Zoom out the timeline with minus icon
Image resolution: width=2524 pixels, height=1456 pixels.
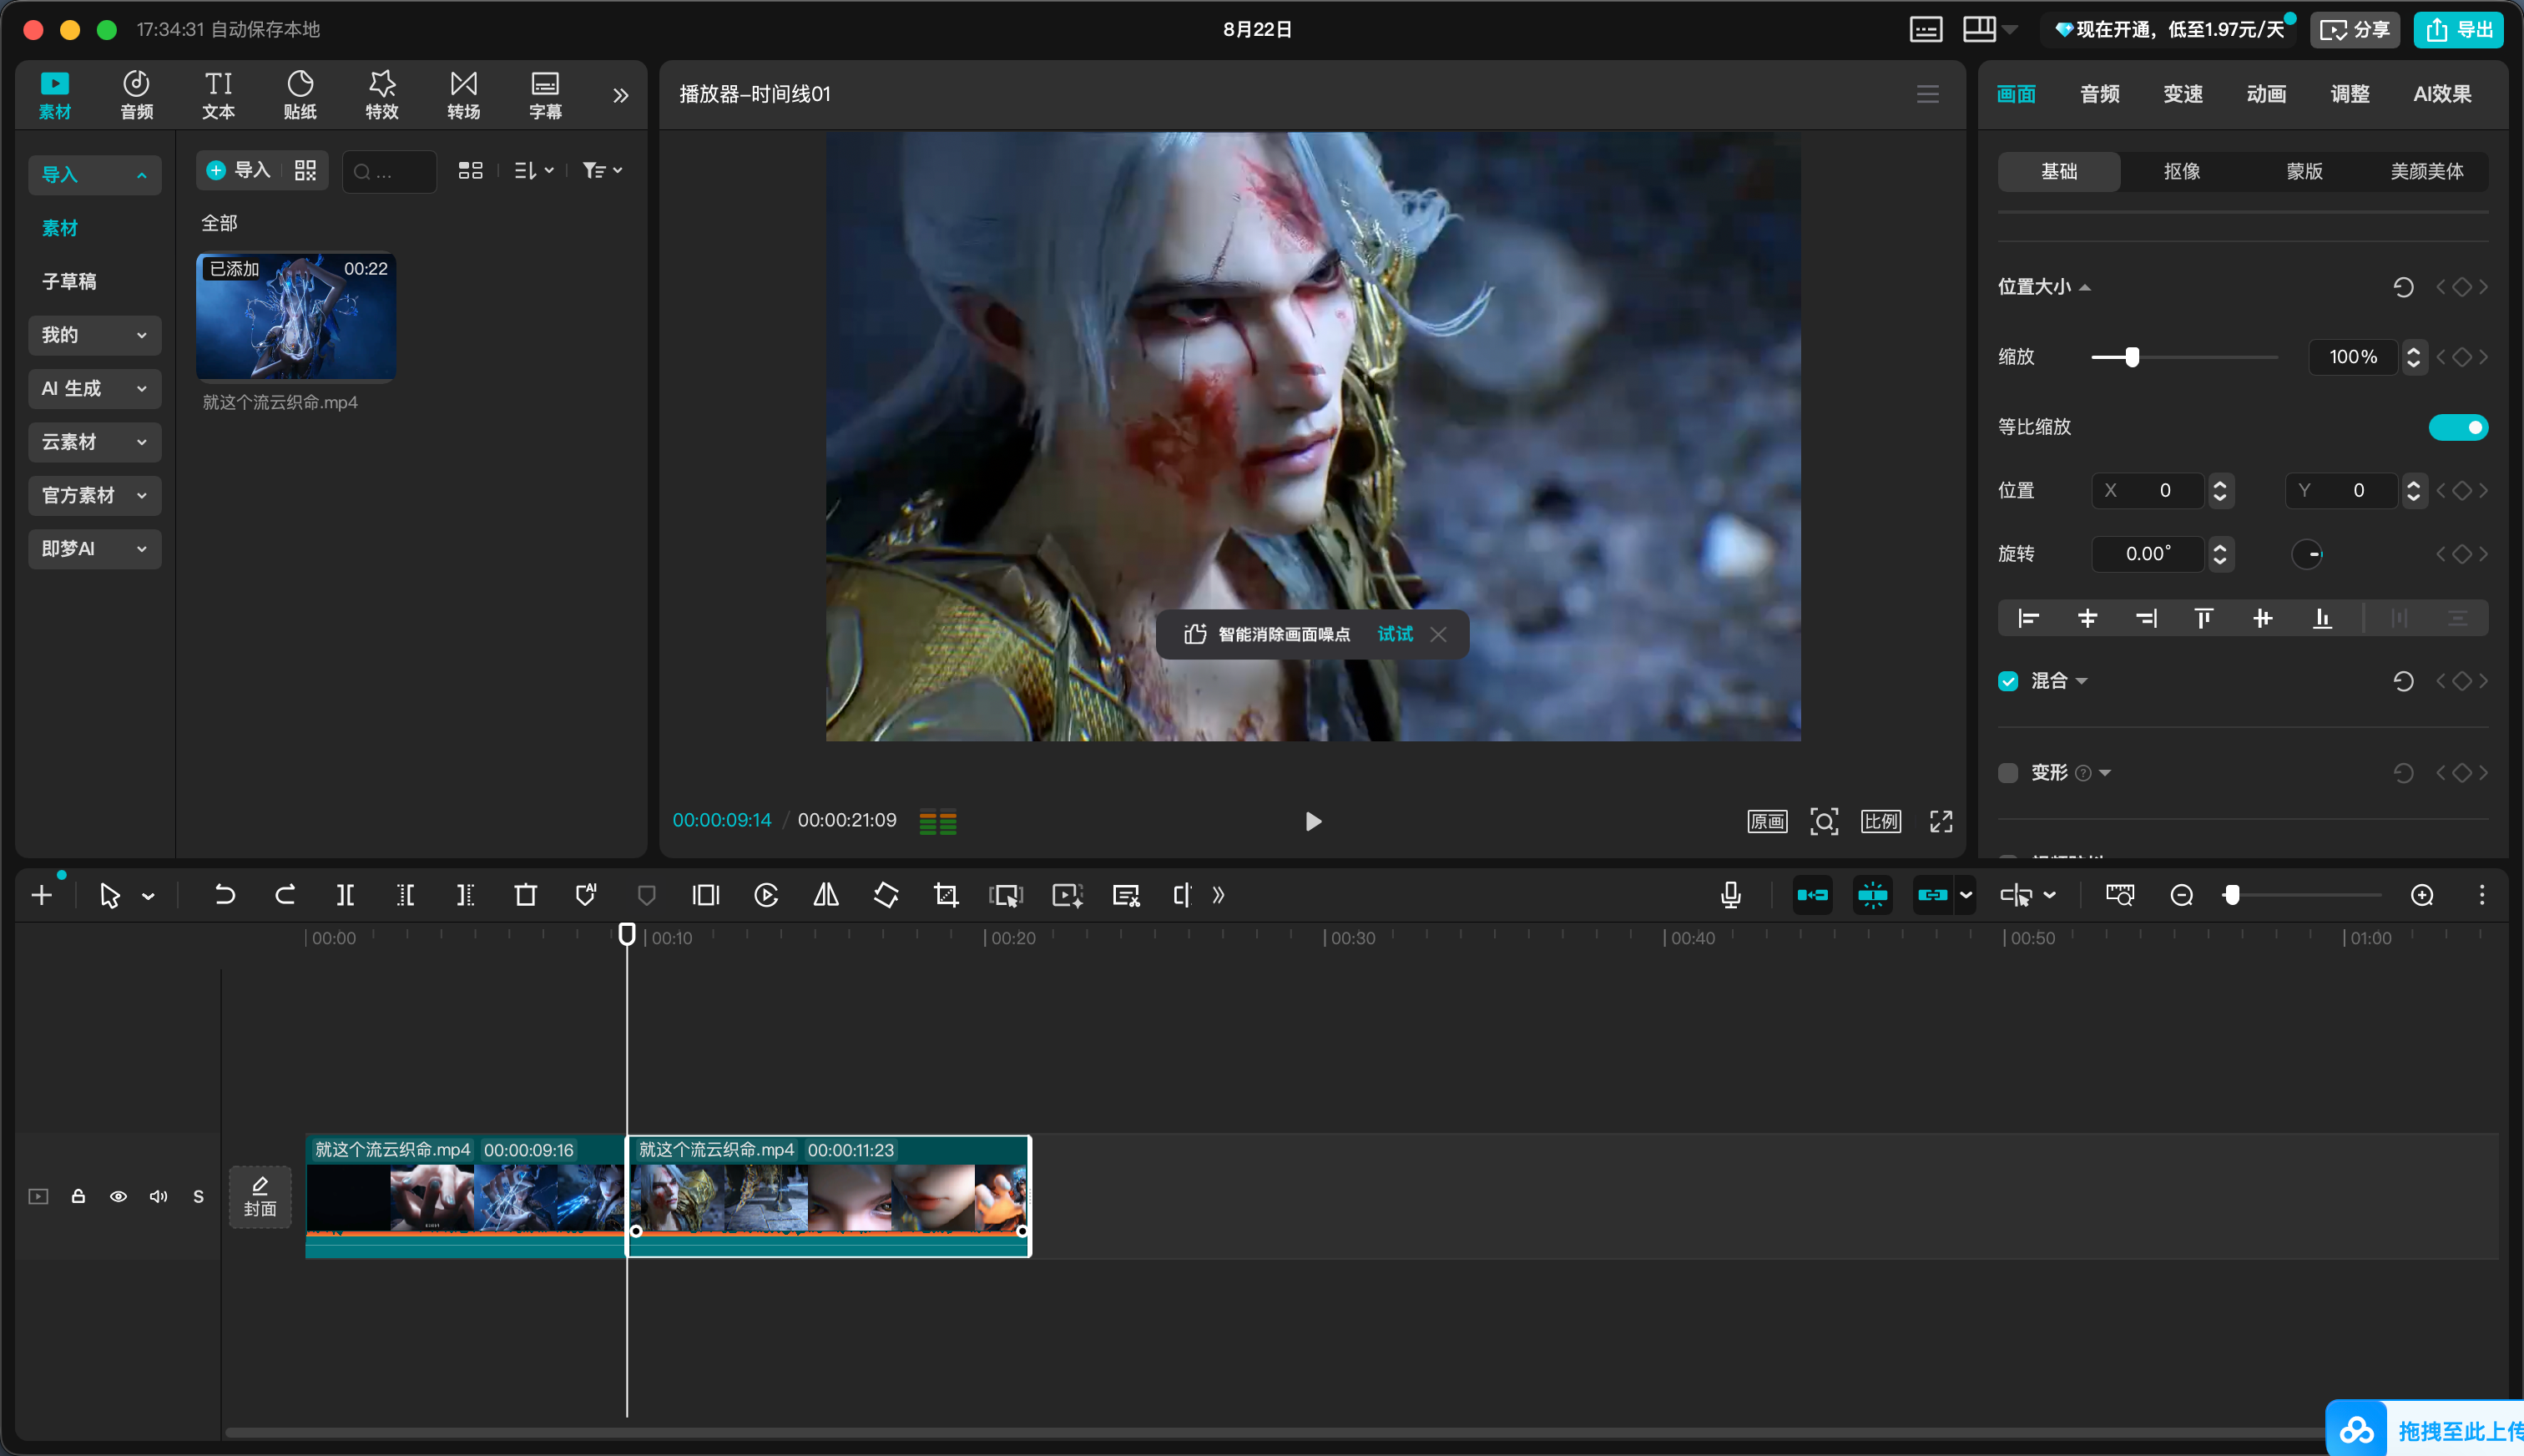click(2181, 895)
